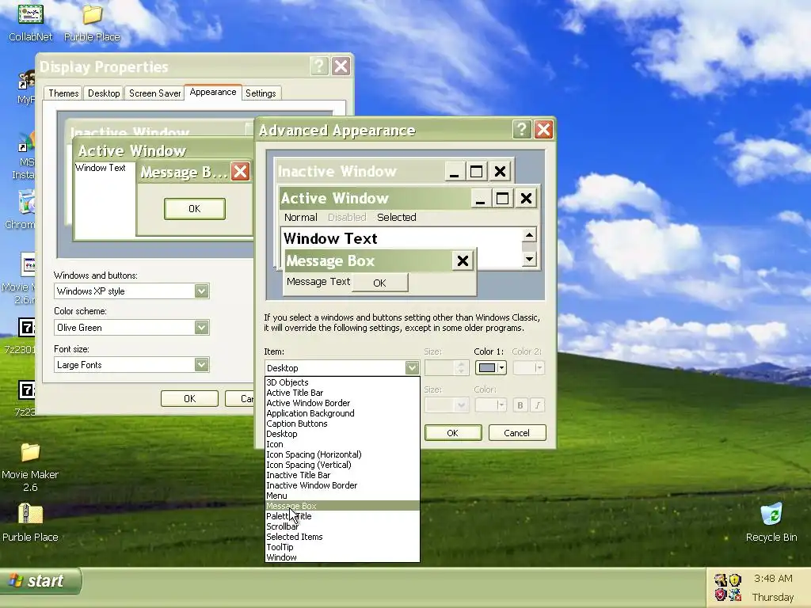The width and height of the screenshot is (811, 608).
Task: Click the Normal menu item in preview
Action: 300,217
